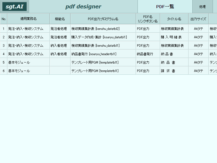The width and height of the screenshot is (217, 163).
Task: Click title 納品書 in row 5
Action: tap(168, 62)
